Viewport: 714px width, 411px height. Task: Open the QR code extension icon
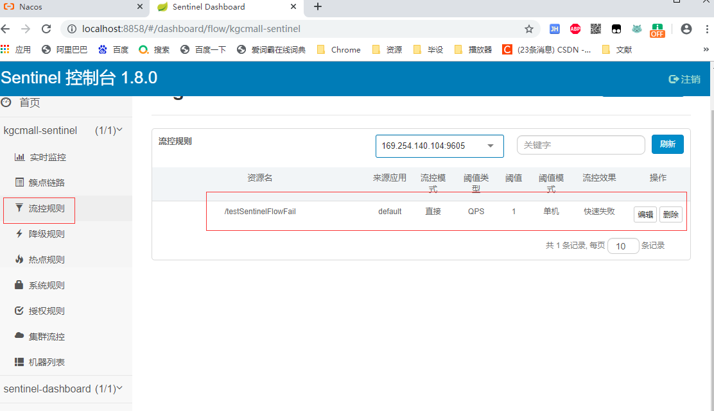(596, 29)
